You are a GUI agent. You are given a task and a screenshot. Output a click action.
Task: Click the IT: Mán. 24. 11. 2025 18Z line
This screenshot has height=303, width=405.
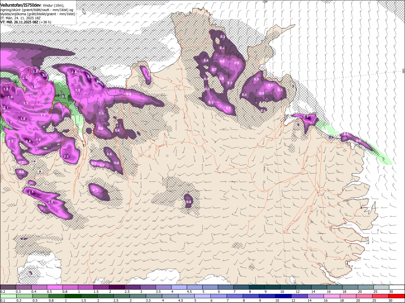pos(20,18)
